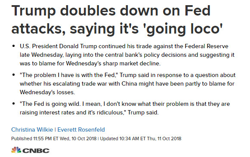Click 'sharp market decline' in first bullet

tap(132, 63)
